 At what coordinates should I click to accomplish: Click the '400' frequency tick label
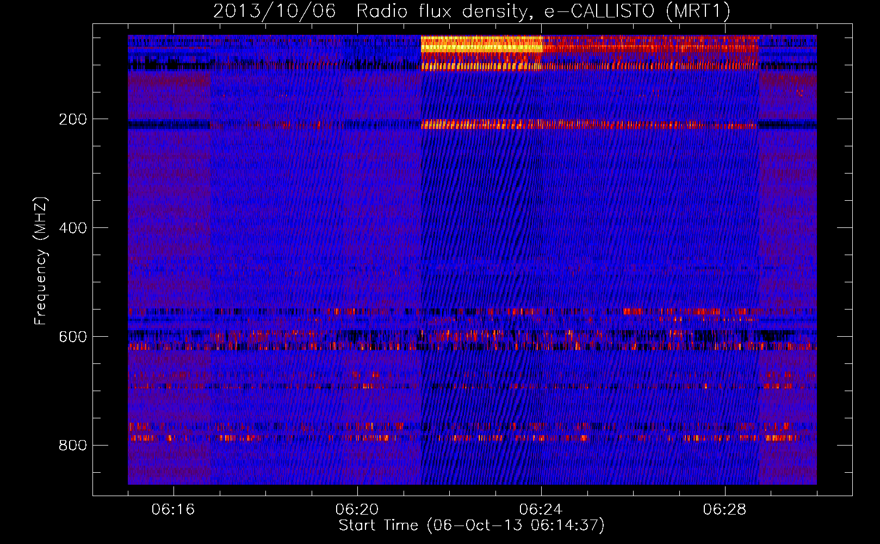click(x=73, y=228)
